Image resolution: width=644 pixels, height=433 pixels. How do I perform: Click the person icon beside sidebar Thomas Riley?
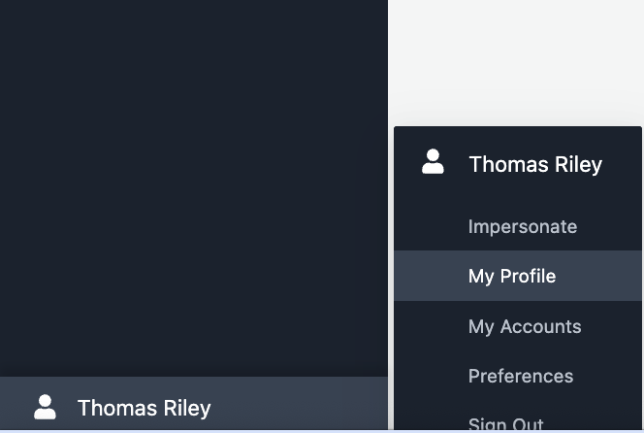click(45, 408)
